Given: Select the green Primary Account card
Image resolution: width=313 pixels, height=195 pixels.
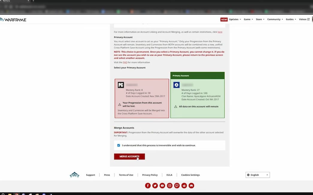Looking at the screenshot, I should click(197, 98).
